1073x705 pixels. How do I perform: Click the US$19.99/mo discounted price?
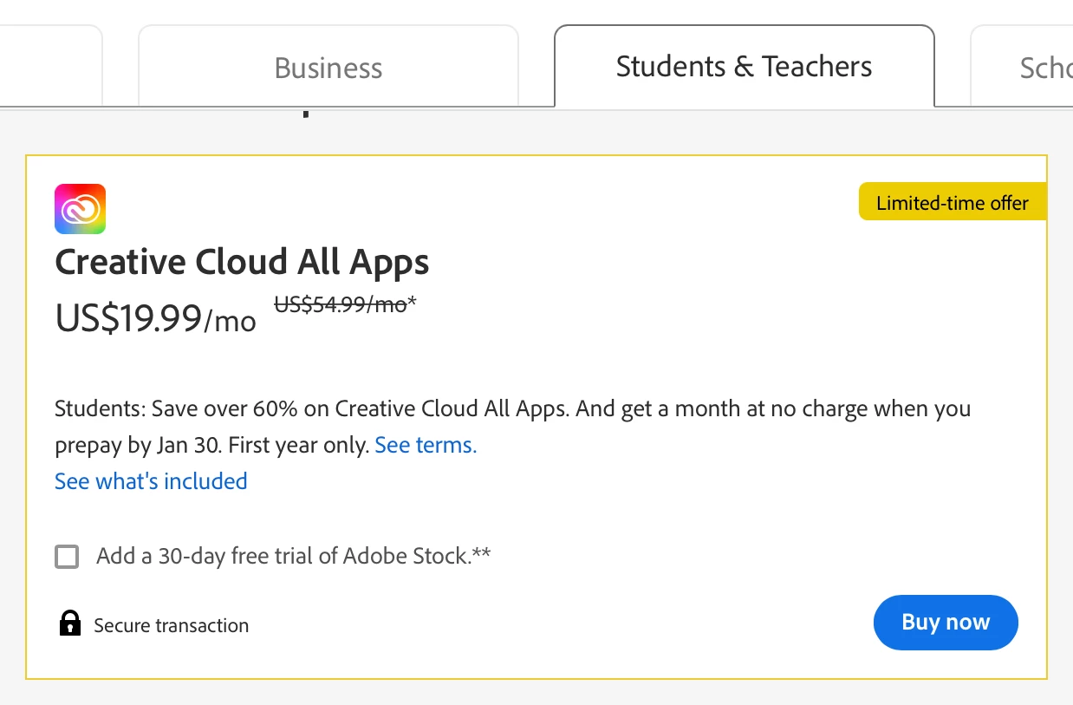[x=156, y=320]
